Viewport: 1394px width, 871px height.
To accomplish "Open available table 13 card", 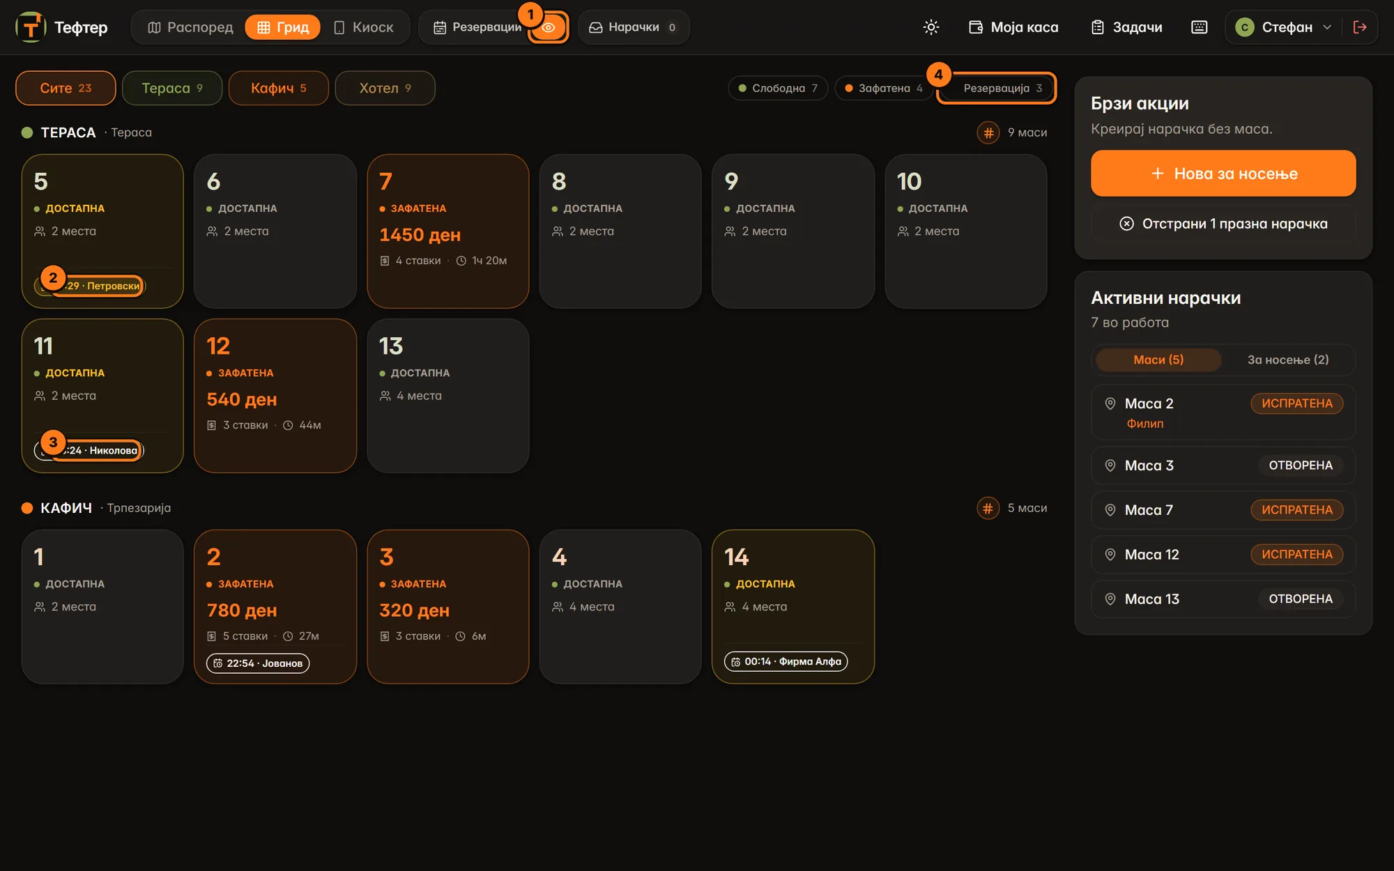I will tap(448, 396).
